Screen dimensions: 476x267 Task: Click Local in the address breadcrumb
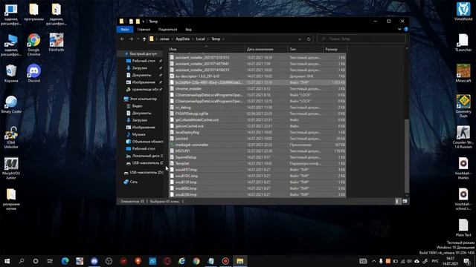pyautogui.click(x=200, y=39)
